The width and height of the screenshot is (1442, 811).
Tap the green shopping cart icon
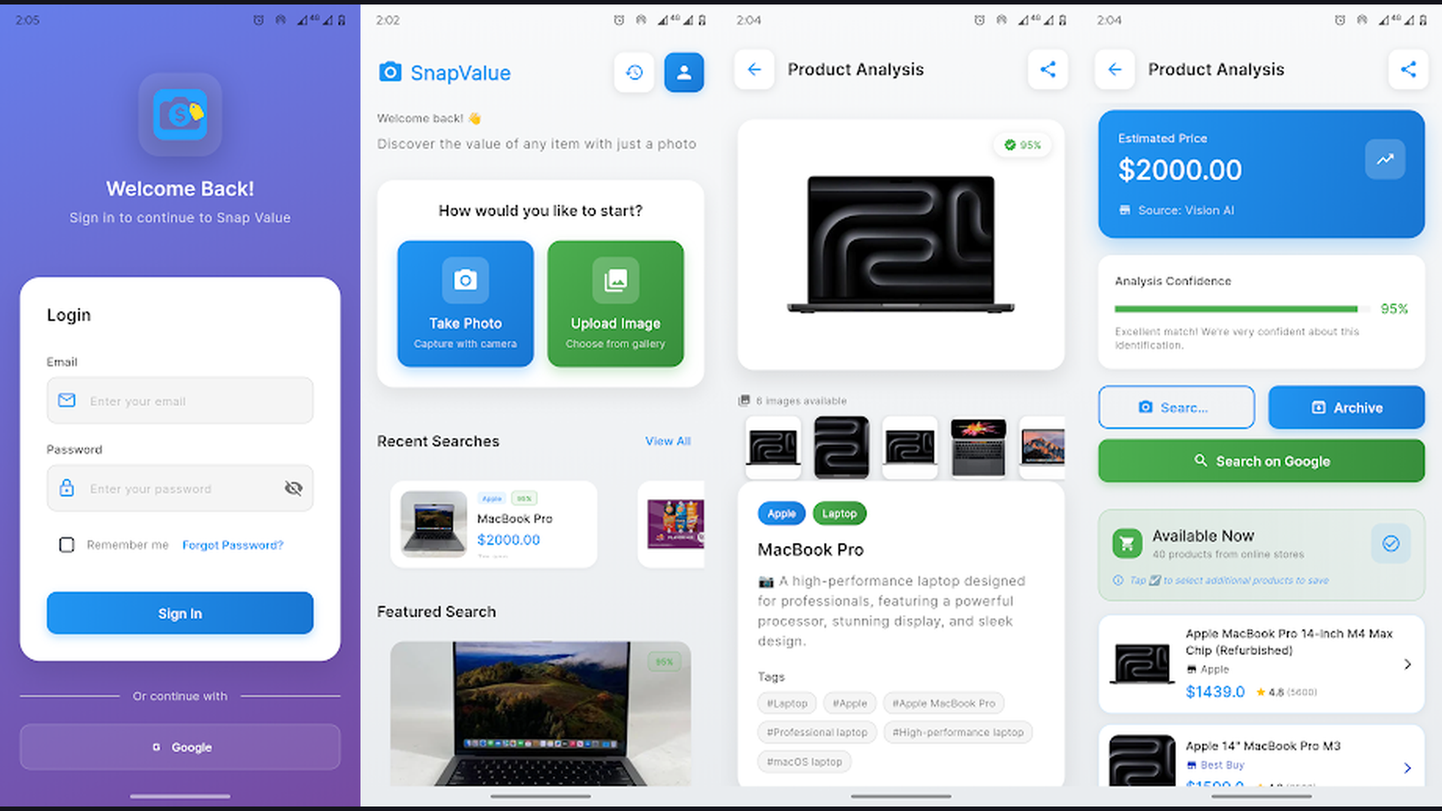pyautogui.click(x=1127, y=544)
